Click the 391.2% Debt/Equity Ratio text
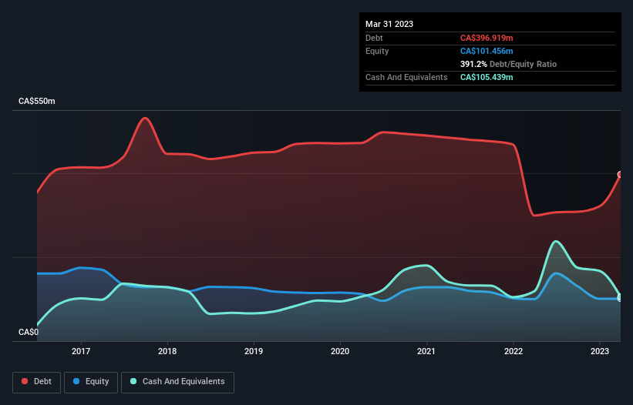 (x=508, y=64)
